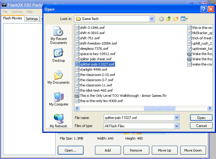Click icon of starlight-4998.swf
216x159 pixels.
[77, 69]
